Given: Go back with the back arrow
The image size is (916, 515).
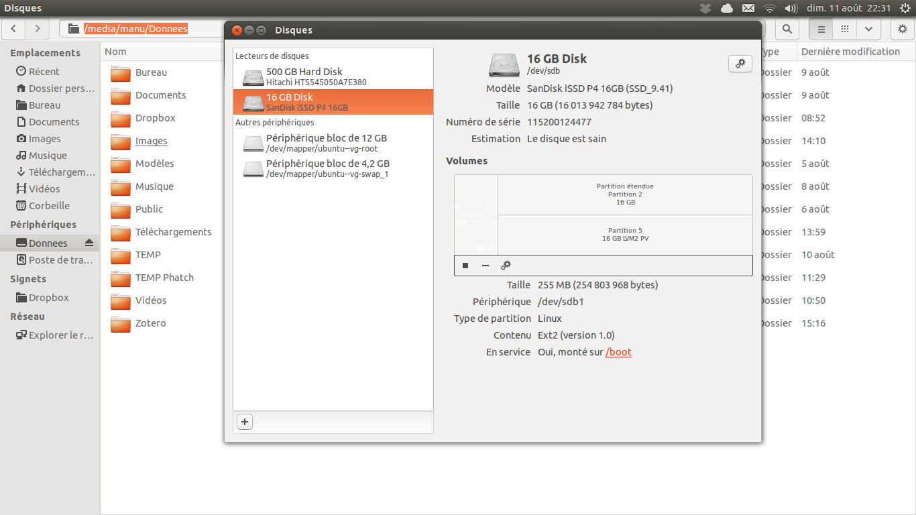Looking at the screenshot, I should pyautogui.click(x=14, y=29).
